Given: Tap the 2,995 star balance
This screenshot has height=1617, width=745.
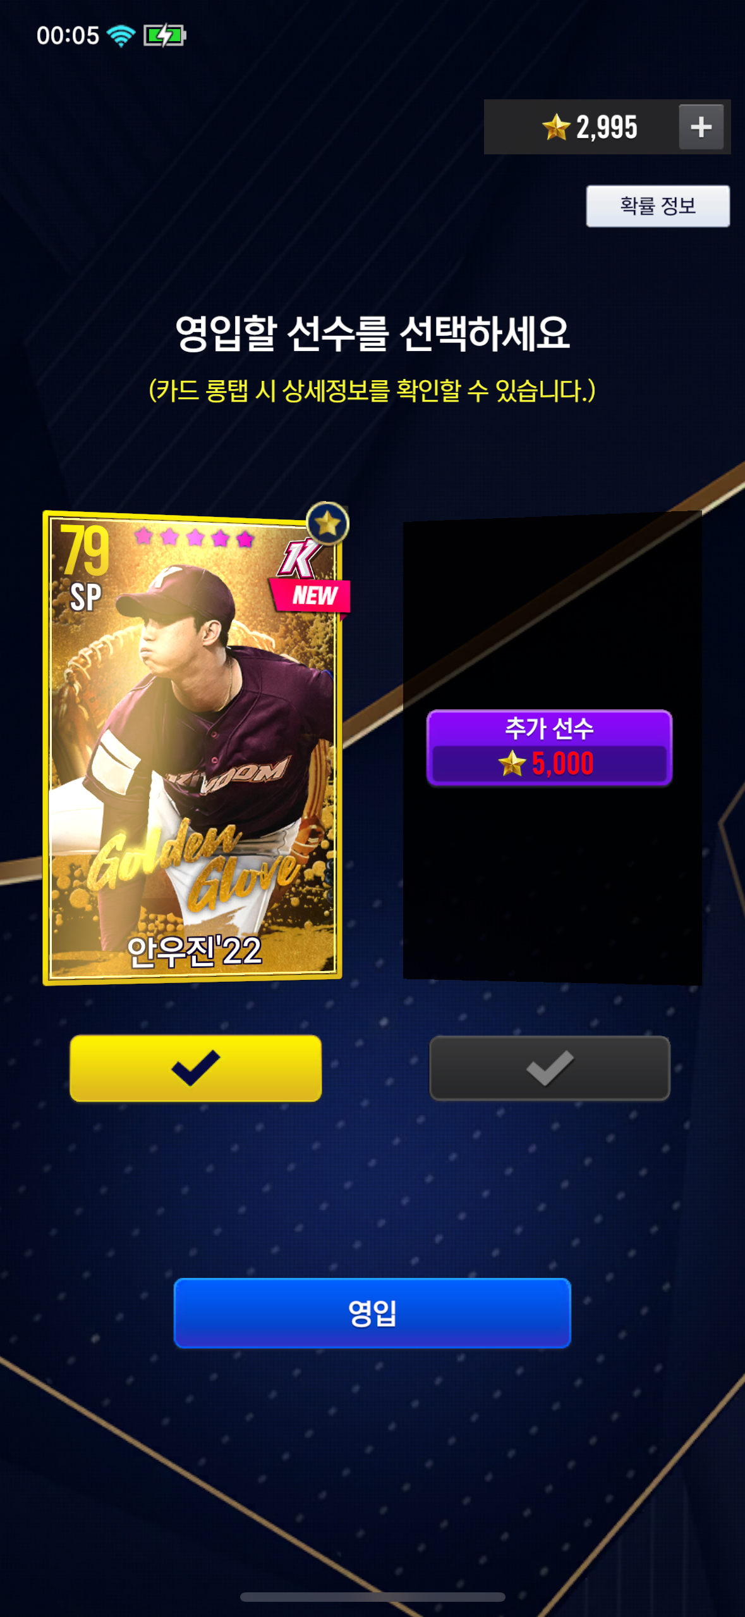Looking at the screenshot, I should coord(607,127).
